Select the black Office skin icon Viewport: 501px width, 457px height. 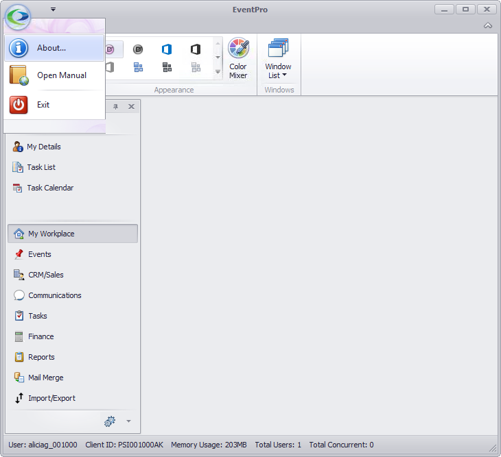point(195,49)
